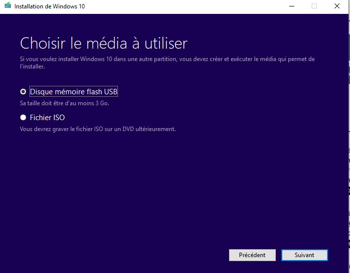The height and width of the screenshot is (273, 350).
Task: Click the 'Installation de Windows 10' title text
Action: pos(50,6)
